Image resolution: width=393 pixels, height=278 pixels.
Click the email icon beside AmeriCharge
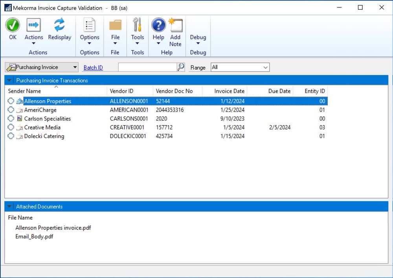pyautogui.click(x=20, y=110)
